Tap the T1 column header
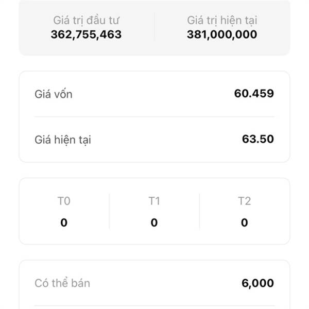309x309 pixels. (x=154, y=201)
